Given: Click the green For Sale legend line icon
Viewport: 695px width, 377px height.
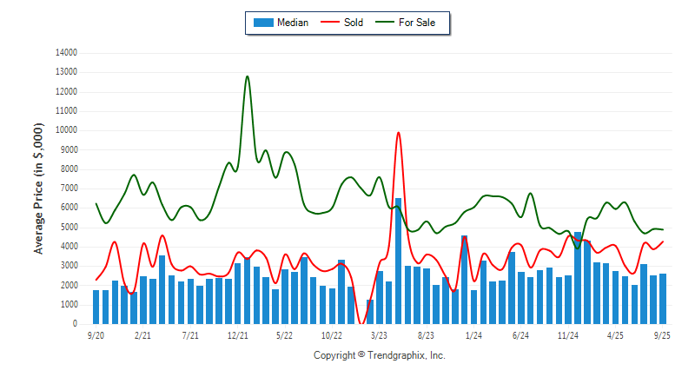Looking at the screenshot, I should tap(385, 23).
